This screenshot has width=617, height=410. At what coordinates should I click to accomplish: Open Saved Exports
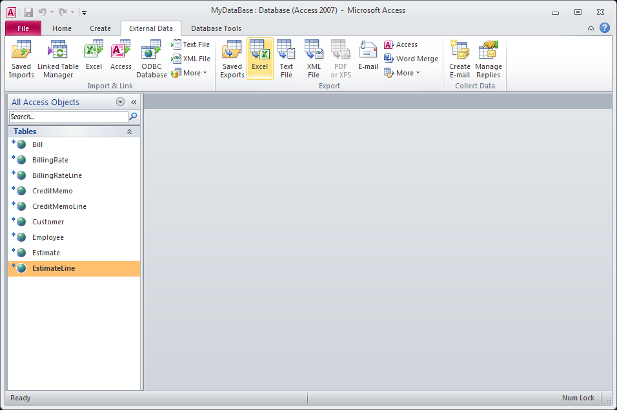(232, 59)
